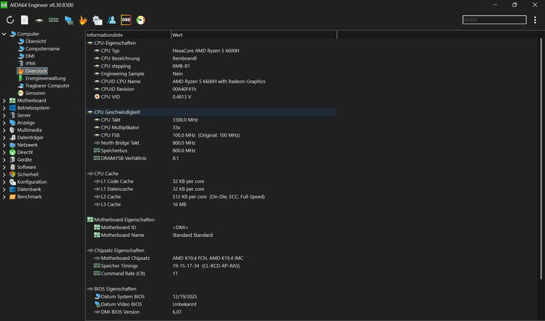The height and width of the screenshot is (321, 545).
Task: Open the Report page icon
Action: (x=25, y=20)
